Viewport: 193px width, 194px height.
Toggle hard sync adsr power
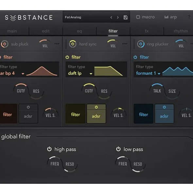[96, 107]
